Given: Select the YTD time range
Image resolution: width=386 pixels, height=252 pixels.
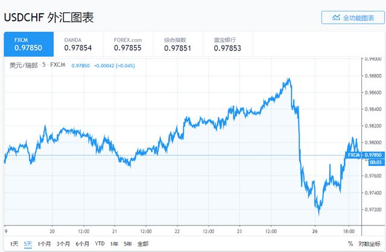Looking at the screenshot, I should click(100, 244).
